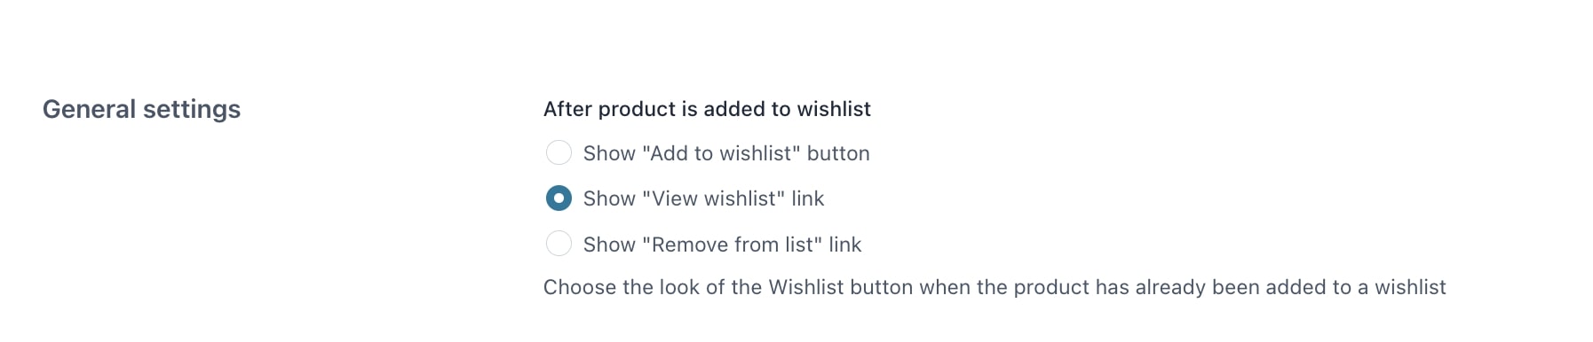Click the General settings section heading
Screen dimensions: 1593x342
pyautogui.click(x=141, y=109)
